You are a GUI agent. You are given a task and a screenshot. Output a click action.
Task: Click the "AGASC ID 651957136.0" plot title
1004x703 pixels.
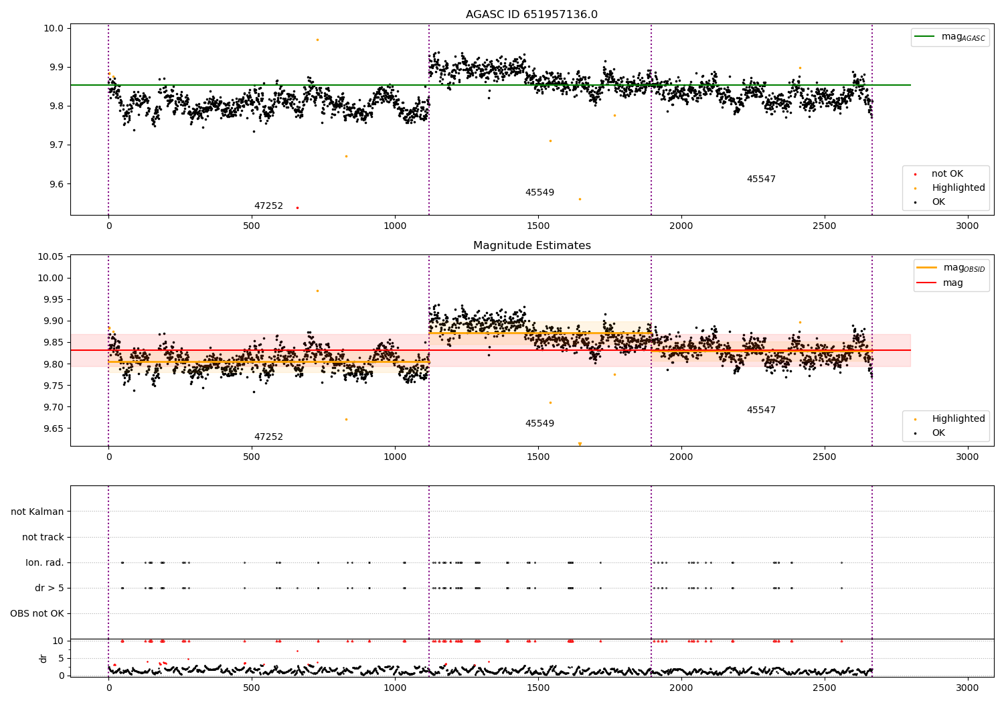pos(531,15)
